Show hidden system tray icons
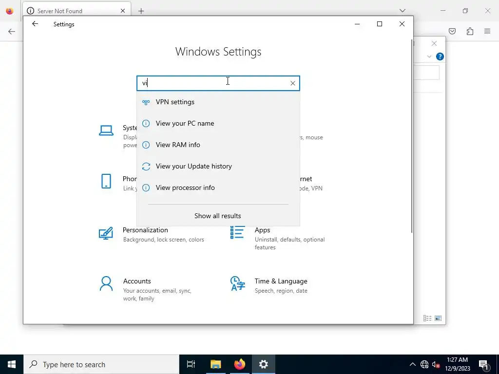The image size is (499, 374). pyautogui.click(x=412, y=364)
